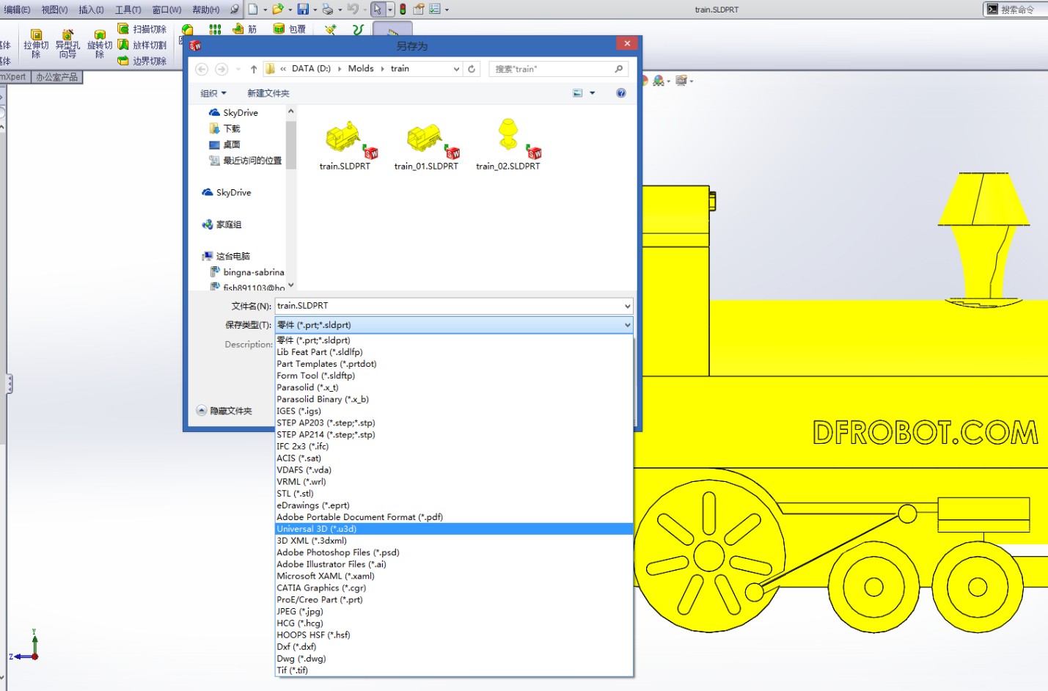Select the 旋转切除 revolved cut tool
Screen dimensions: 1048x691
[100, 44]
